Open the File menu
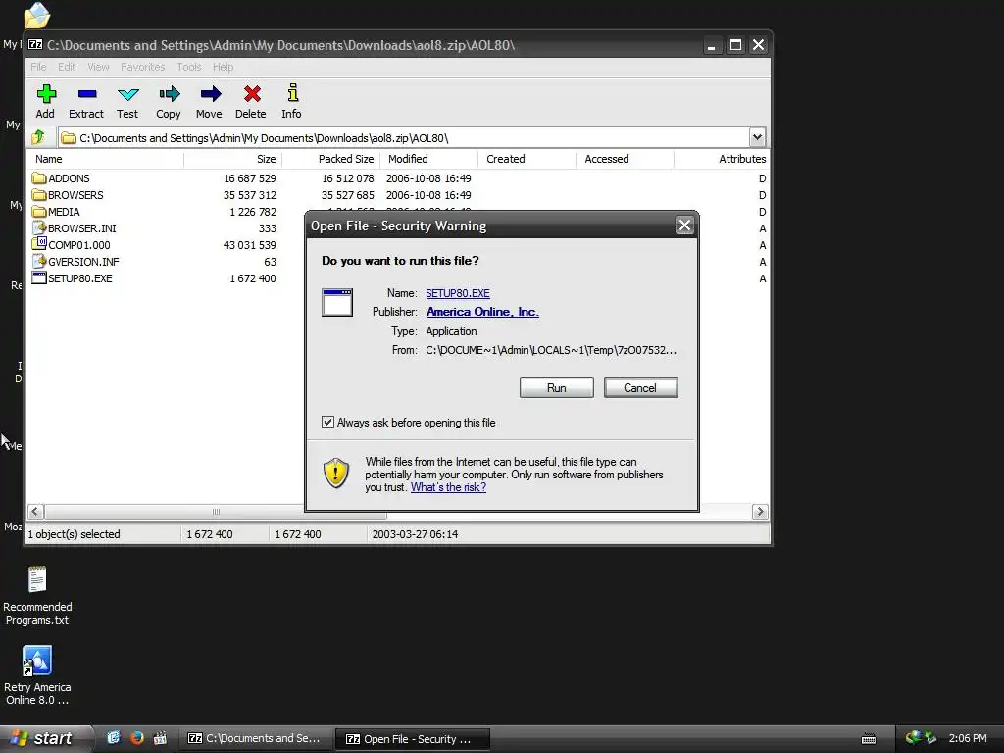The image size is (1004, 753). (38, 67)
